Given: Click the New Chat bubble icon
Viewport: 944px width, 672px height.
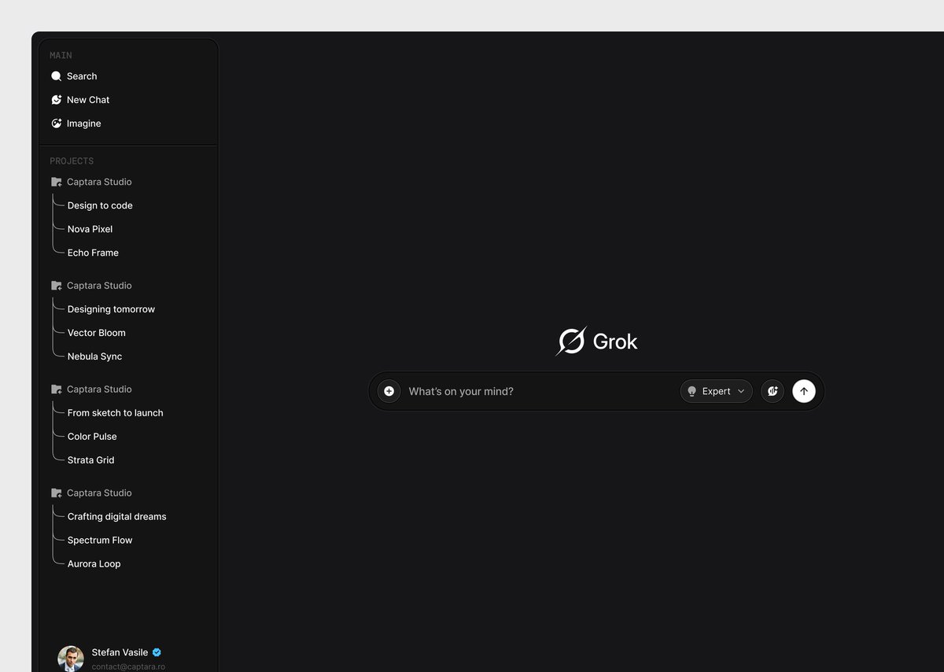Looking at the screenshot, I should click(56, 100).
